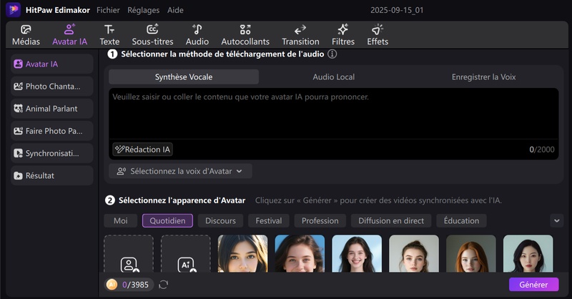Image resolution: width=572 pixels, height=299 pixels.
Task: Click the Rédaction IA button
Action: tap(142, 149)
